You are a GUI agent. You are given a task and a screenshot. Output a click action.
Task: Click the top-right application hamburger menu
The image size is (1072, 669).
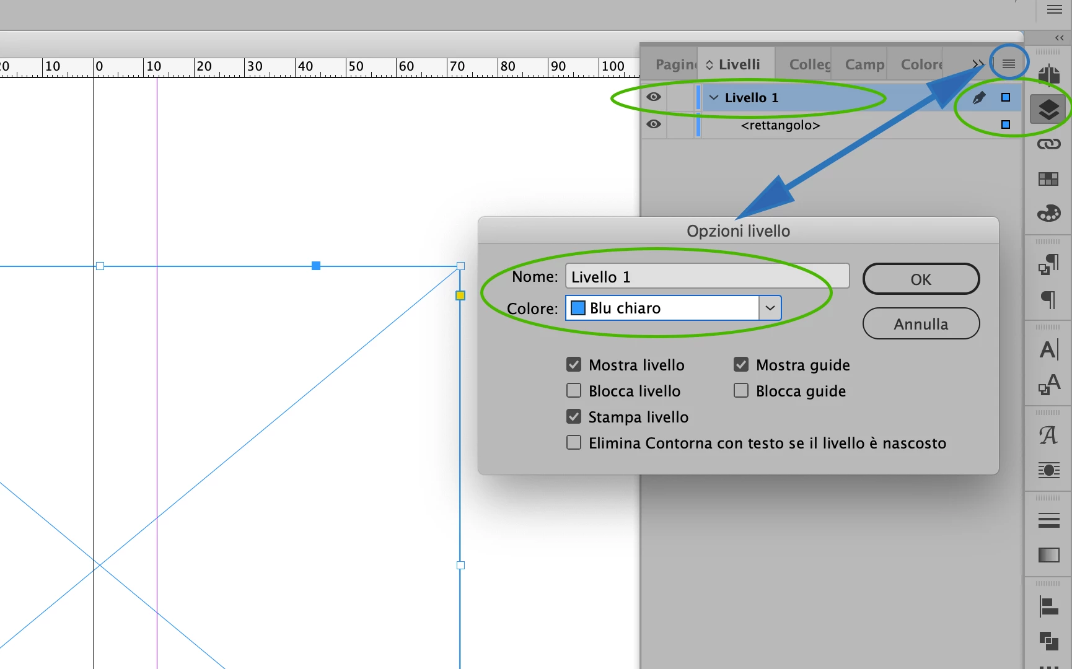(x=1055, y=9)
